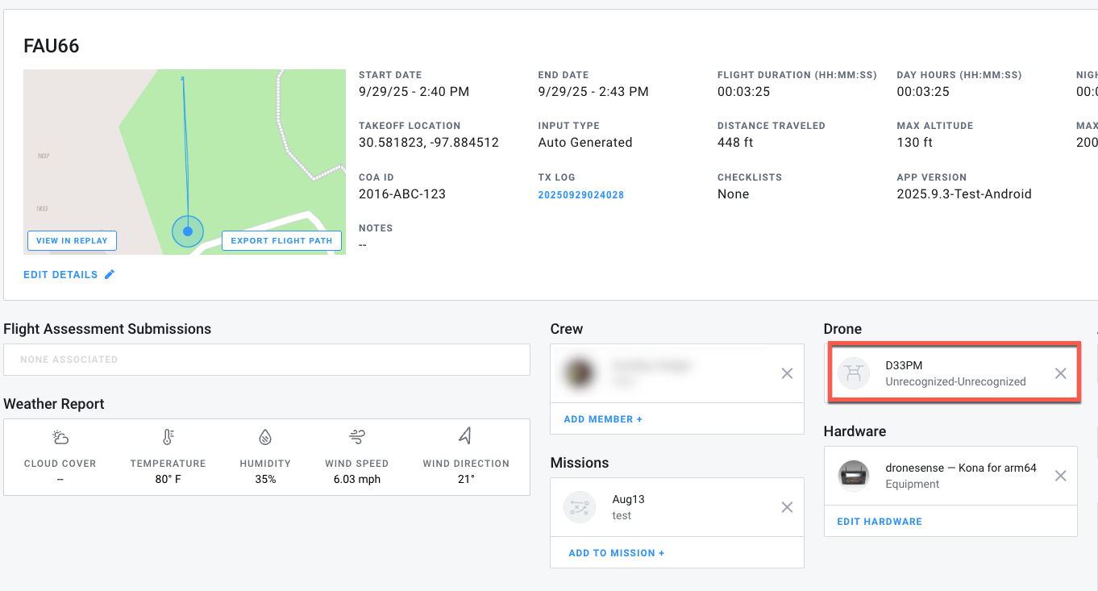This screenshot has width=1098, height=591.
Task: Open TX log 20250929024028
Action: [580, 195]
